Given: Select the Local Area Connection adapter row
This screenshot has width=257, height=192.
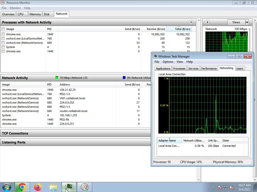Looking at the screenshot, I should pos(203,146).
